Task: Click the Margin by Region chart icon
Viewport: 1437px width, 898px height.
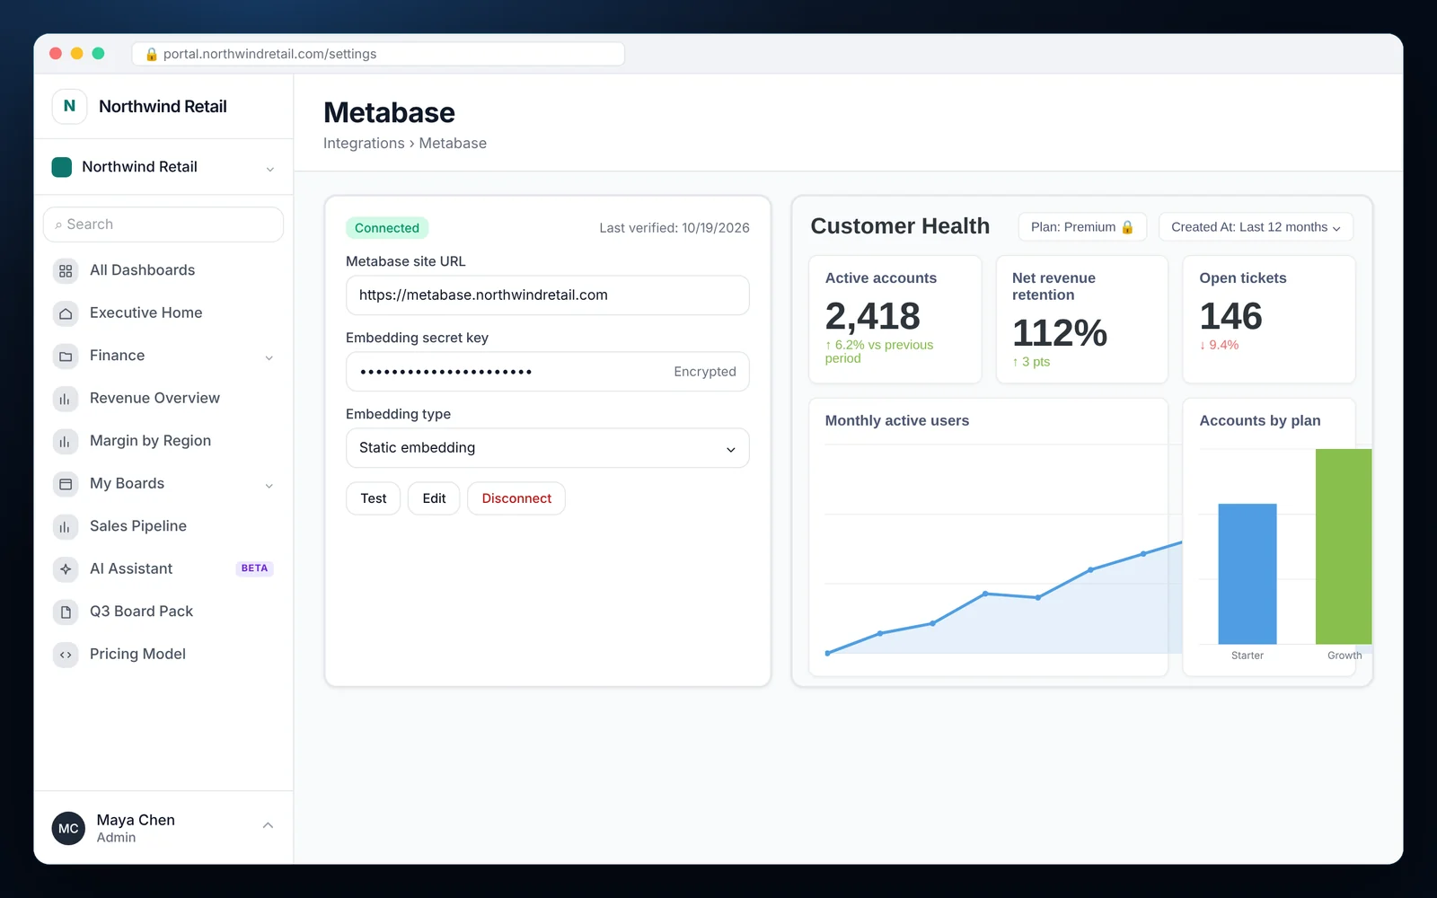Action: [x=66, y=441]
